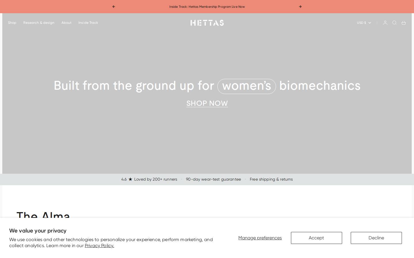Screen dimensions: 414x258
Task: Go to homepage via the HETTAS logo
Action: click(207, 23)
